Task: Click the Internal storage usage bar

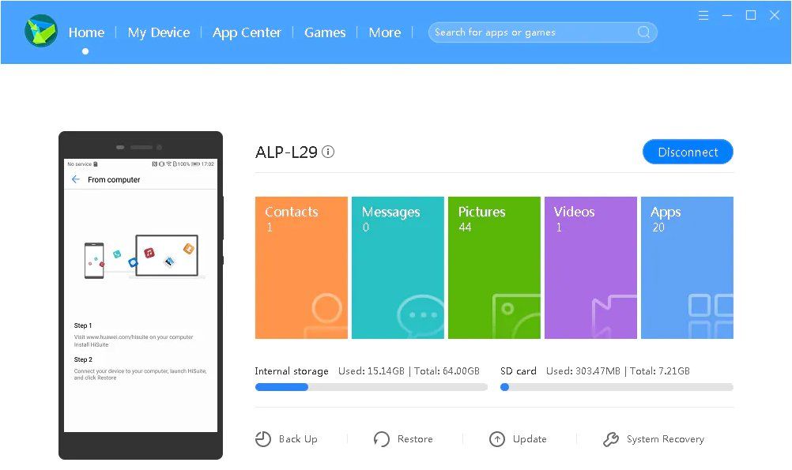Action: point(371,387)
